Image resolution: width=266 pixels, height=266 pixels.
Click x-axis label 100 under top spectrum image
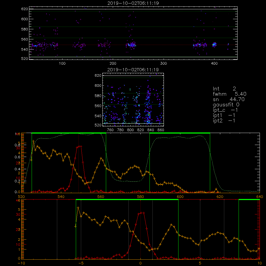coord(62,63)
